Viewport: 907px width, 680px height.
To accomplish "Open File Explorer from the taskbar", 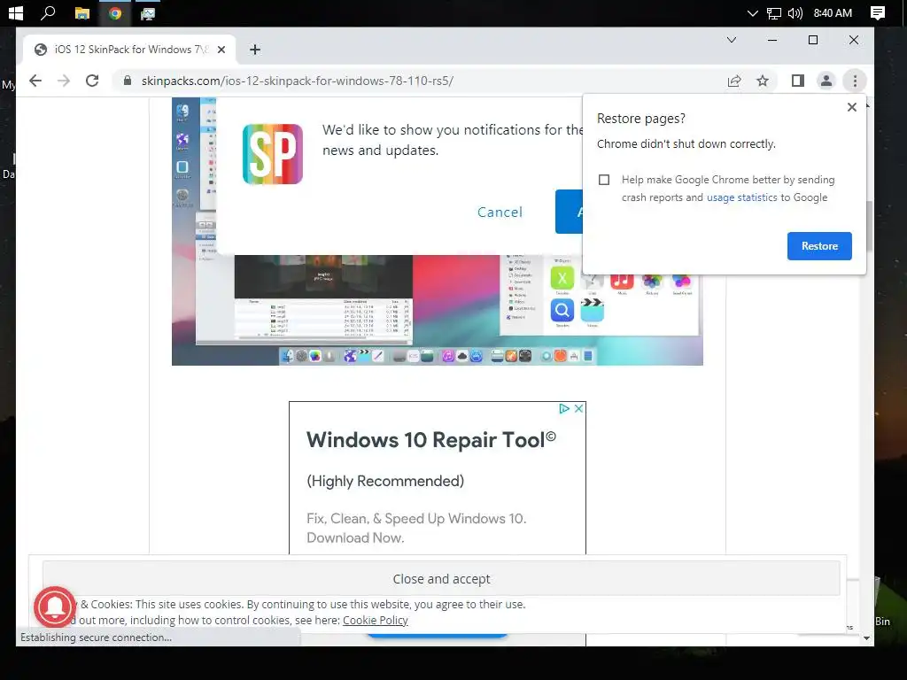I will coord(82,13).
